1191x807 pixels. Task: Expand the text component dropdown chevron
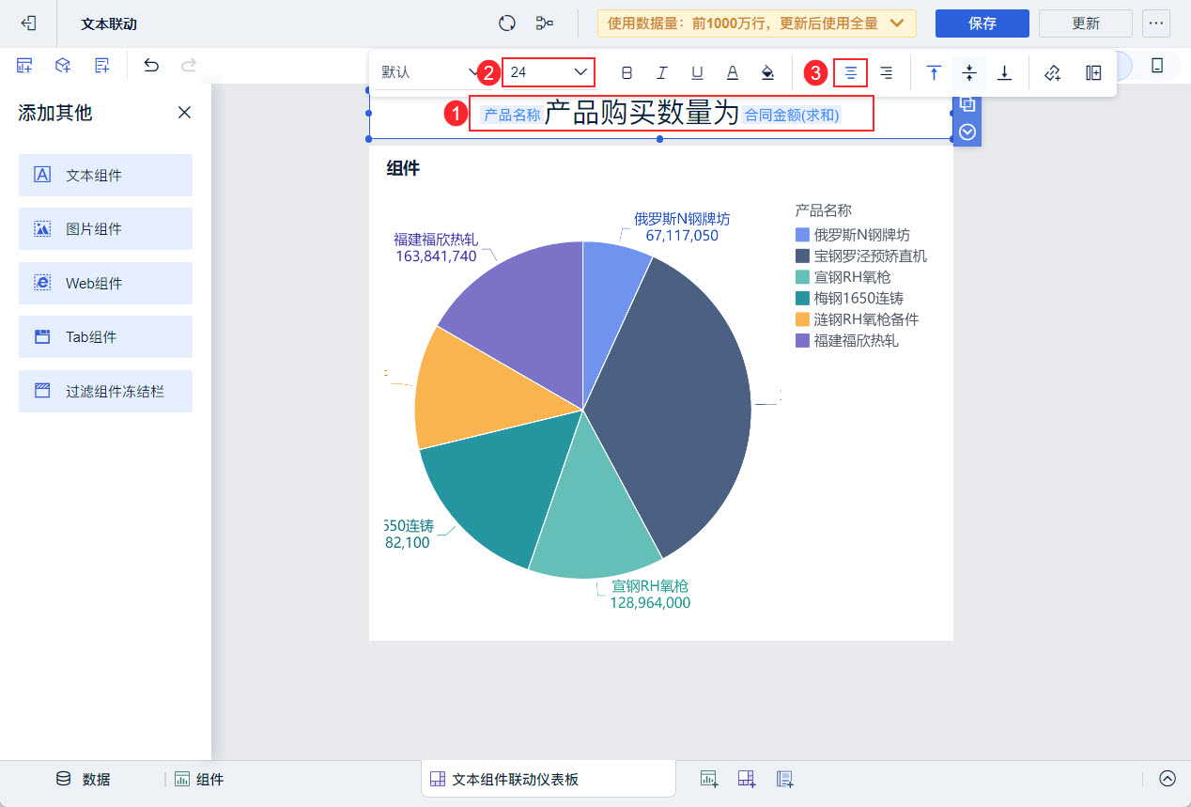[967, 132]
